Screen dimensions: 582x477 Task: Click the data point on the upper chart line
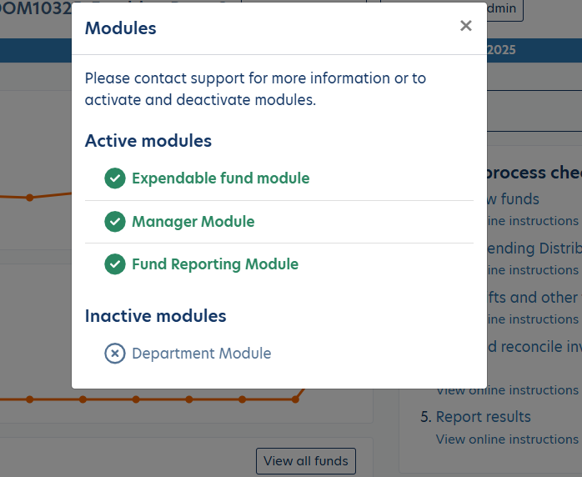coord(29,198)
